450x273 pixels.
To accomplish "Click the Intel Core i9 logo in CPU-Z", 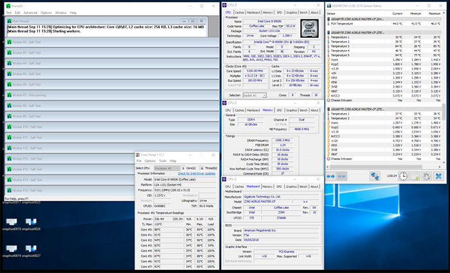I will point(309,28).
